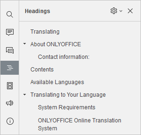Toggle the Headings navigation sidebar icon
The image size is (141, 135).
10,68
